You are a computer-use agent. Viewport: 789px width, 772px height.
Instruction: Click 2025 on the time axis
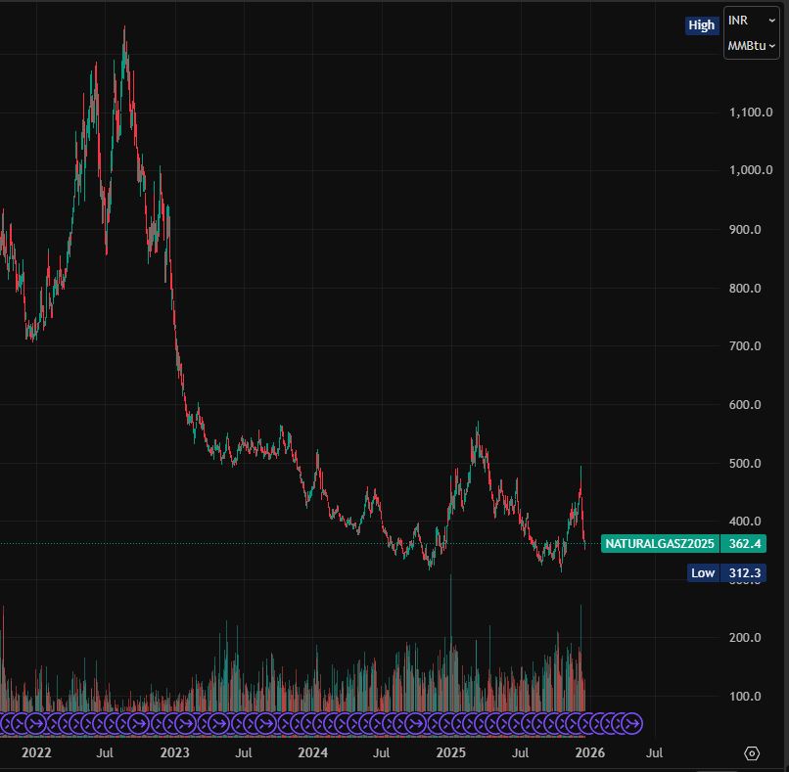pos(450,752)
